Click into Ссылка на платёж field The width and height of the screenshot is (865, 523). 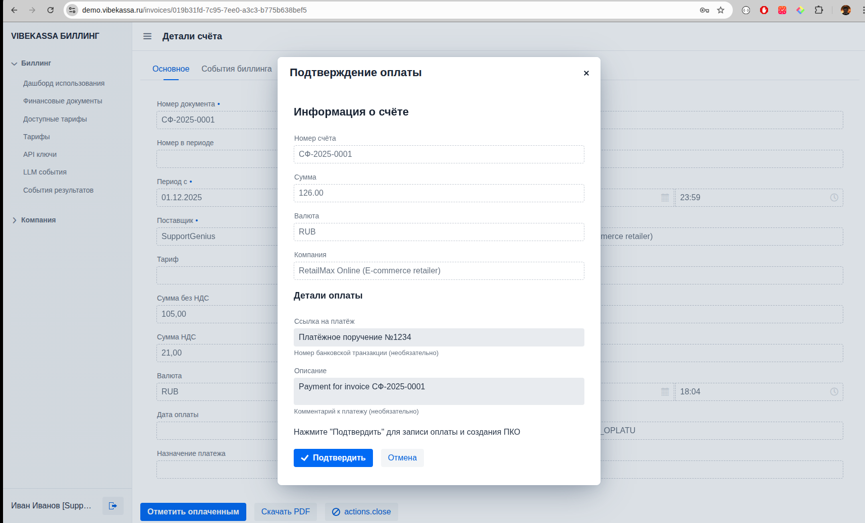439,337
